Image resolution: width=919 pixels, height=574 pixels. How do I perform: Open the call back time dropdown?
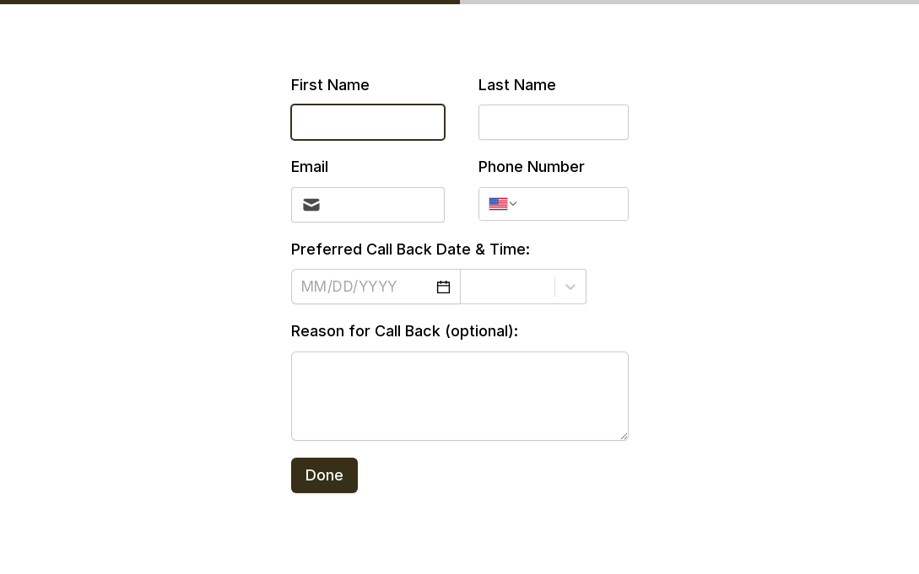click(507, 287)
